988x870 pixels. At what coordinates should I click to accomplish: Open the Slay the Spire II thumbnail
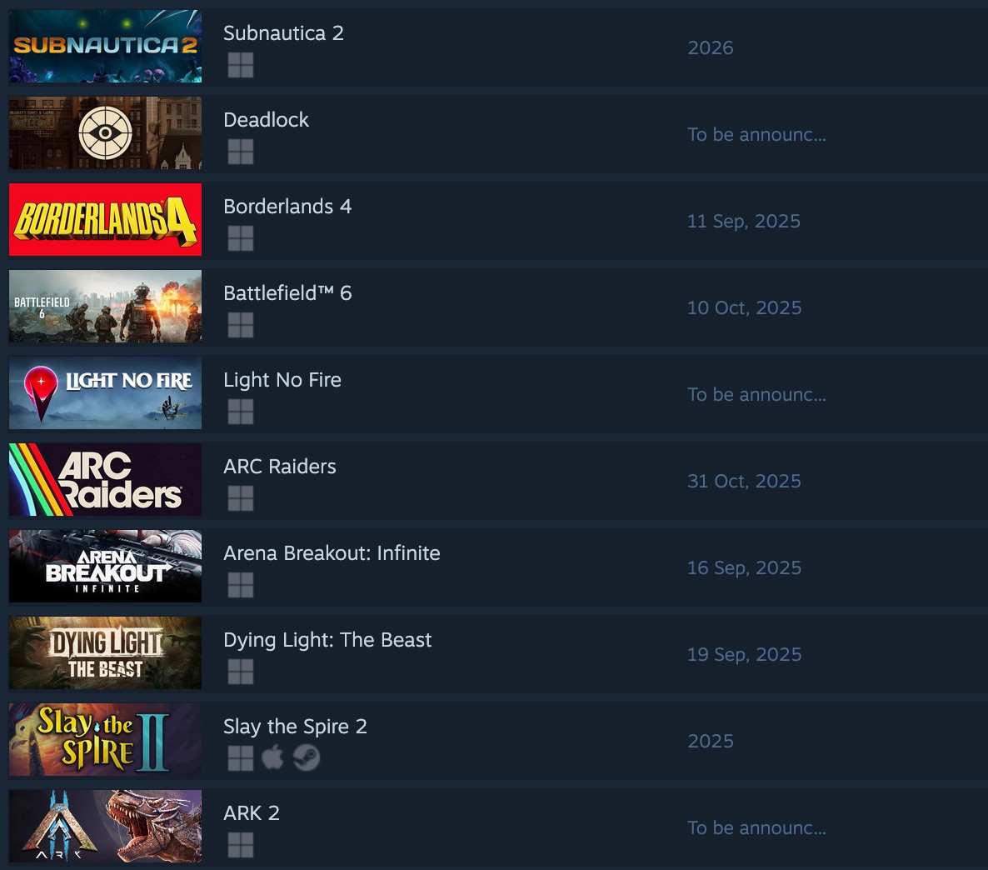105,739
